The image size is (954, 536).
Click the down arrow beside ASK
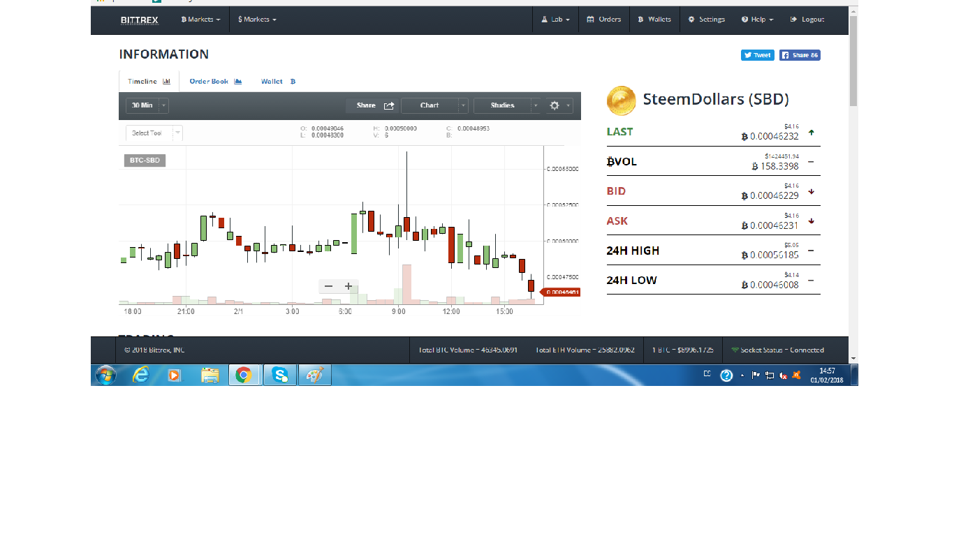811,221
